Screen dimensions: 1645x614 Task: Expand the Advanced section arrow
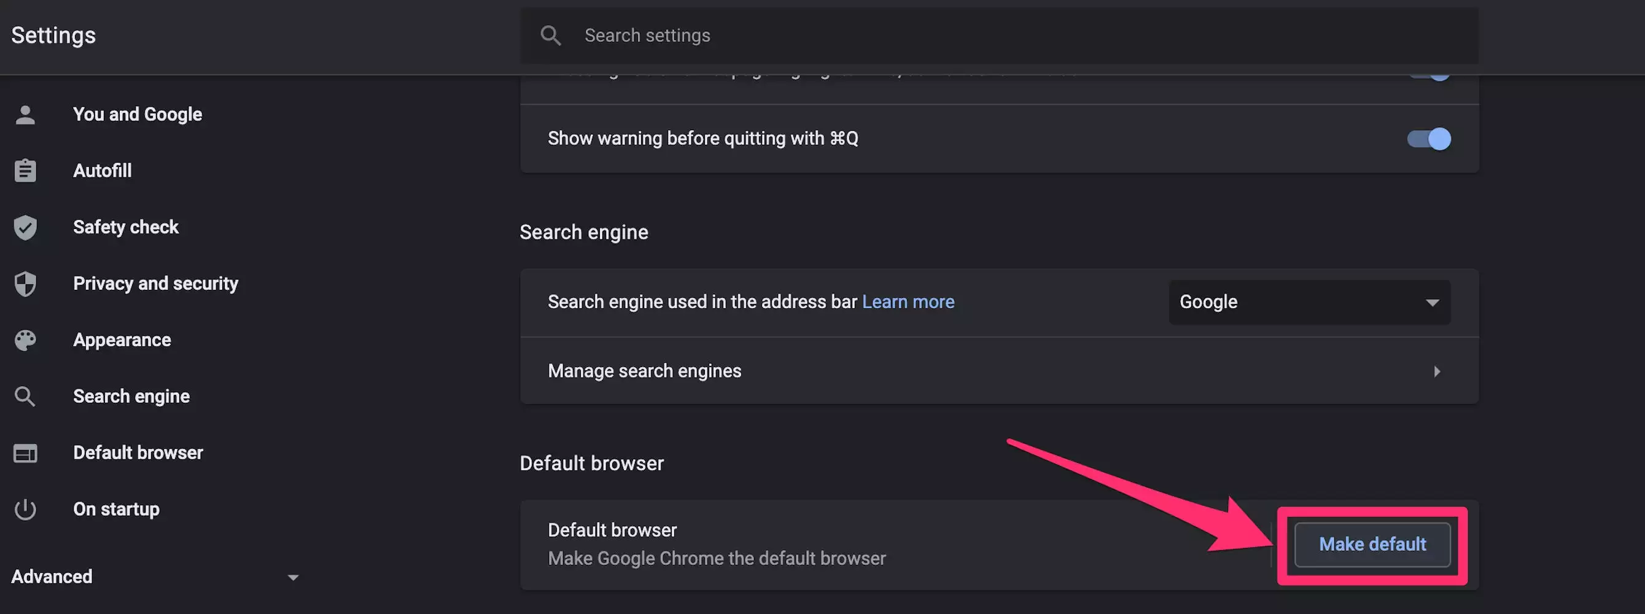293,578
